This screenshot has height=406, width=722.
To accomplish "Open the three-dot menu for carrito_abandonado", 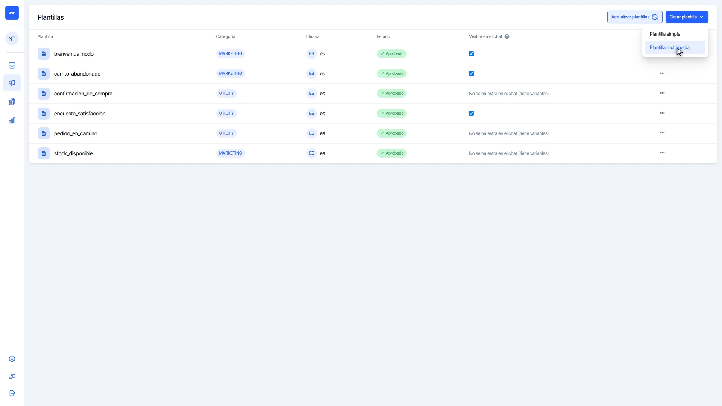I will click(x=662, y=73).
